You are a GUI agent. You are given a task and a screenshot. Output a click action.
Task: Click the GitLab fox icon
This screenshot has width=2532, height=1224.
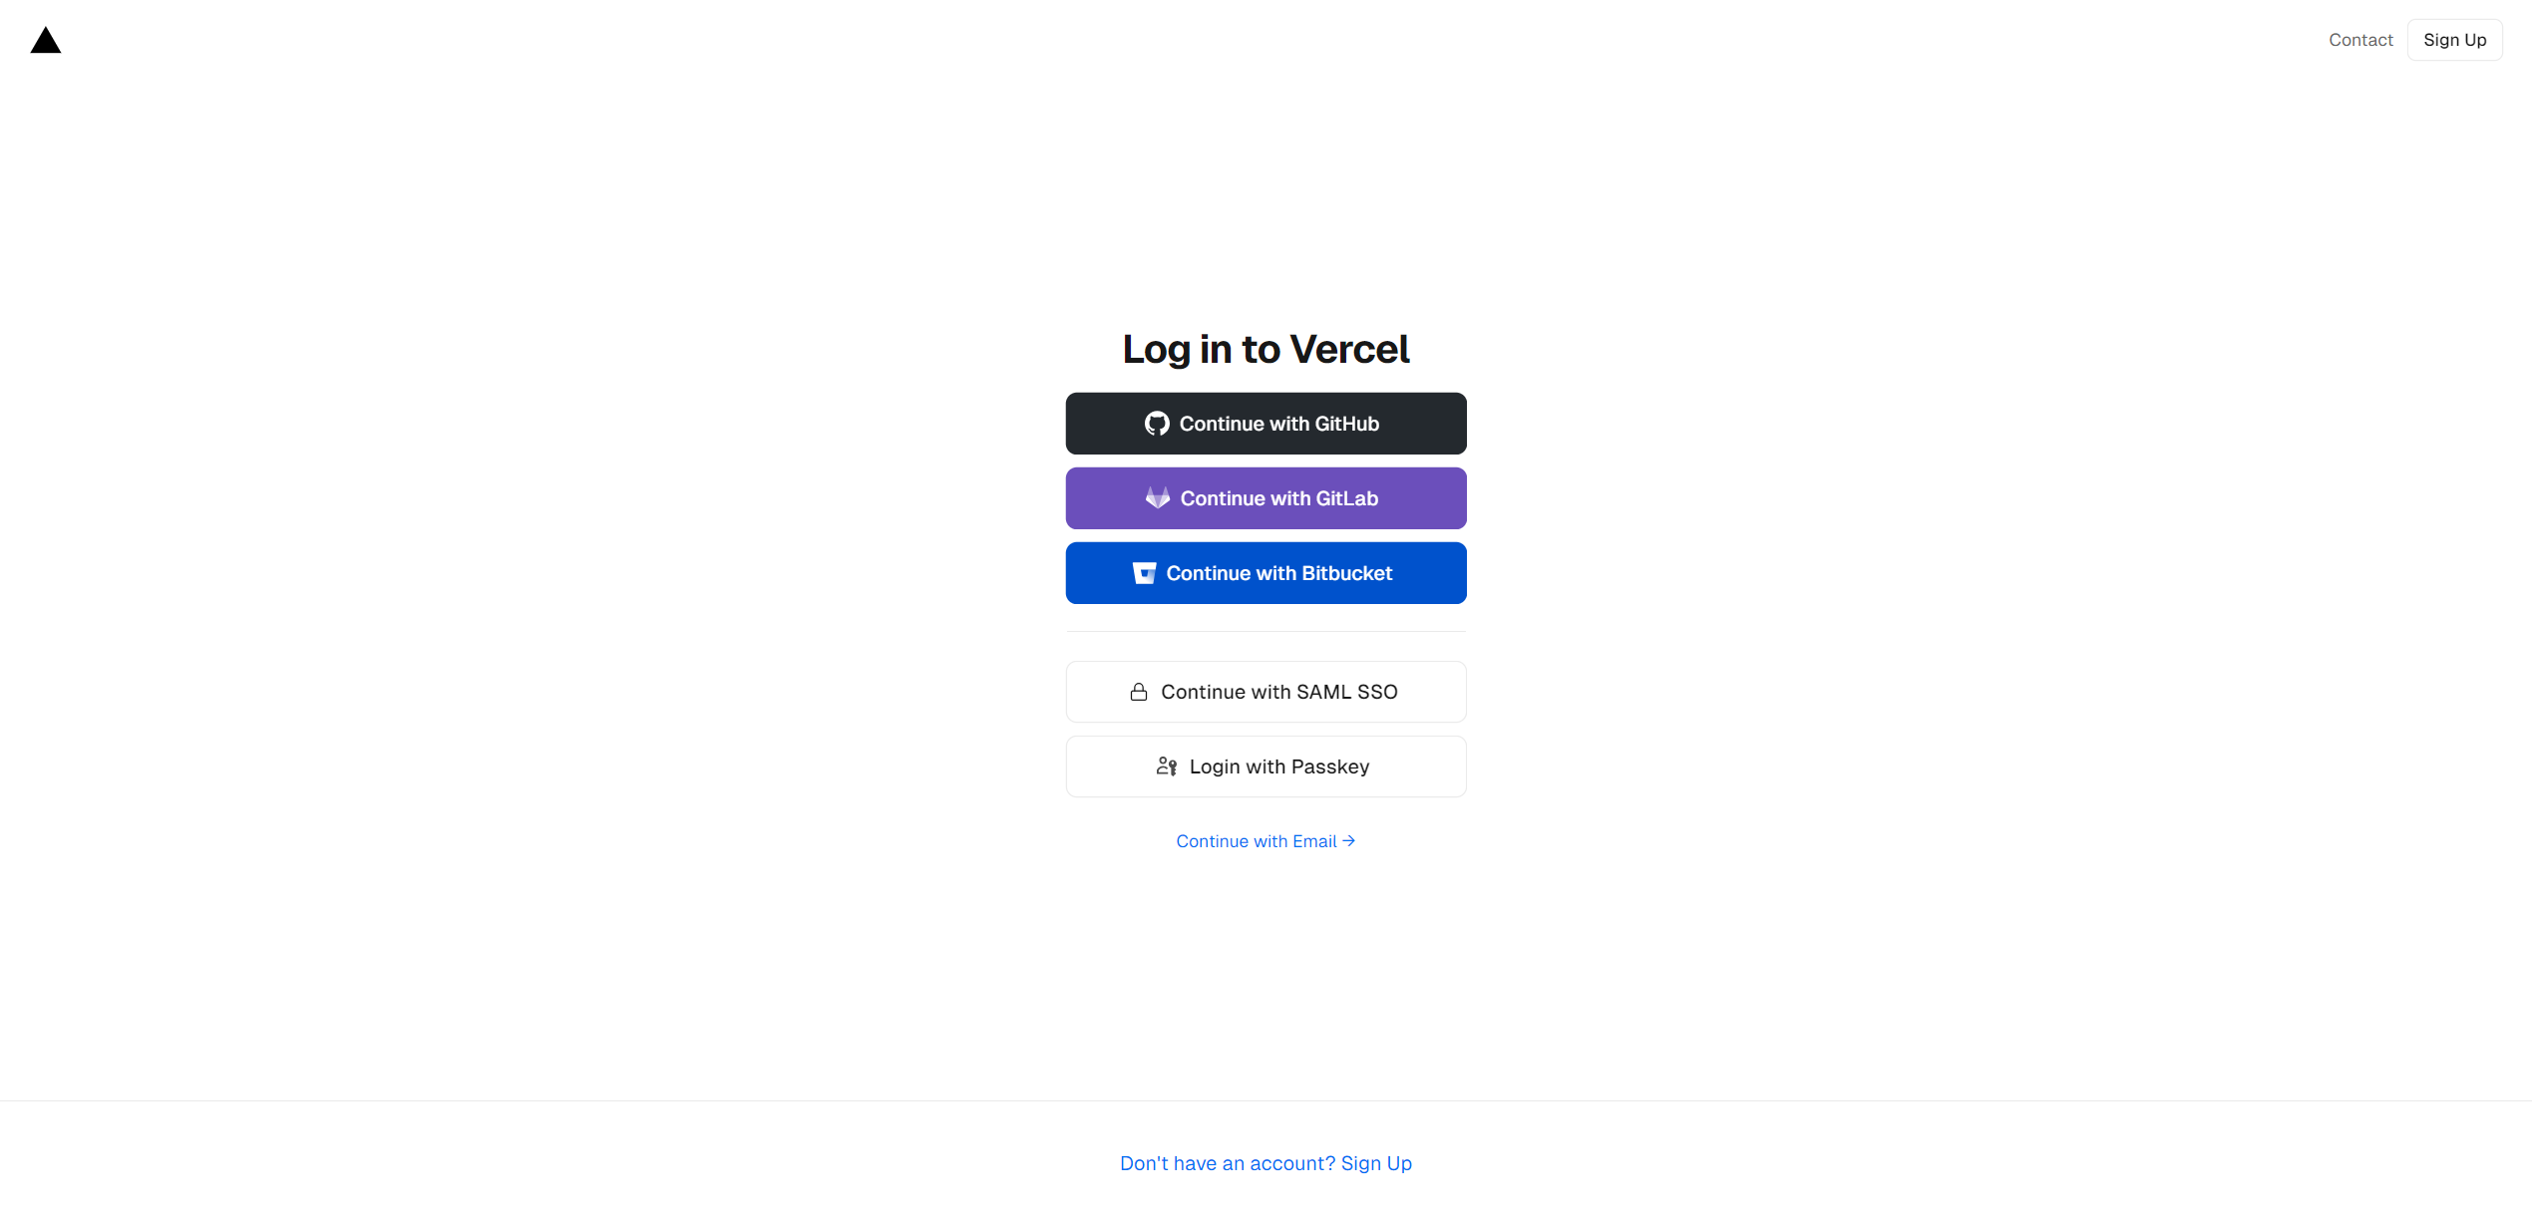(1158, 498)
